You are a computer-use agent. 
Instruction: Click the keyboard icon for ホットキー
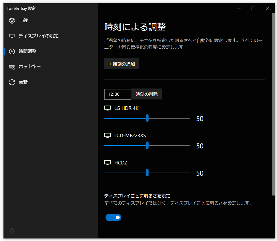point(12,67)
